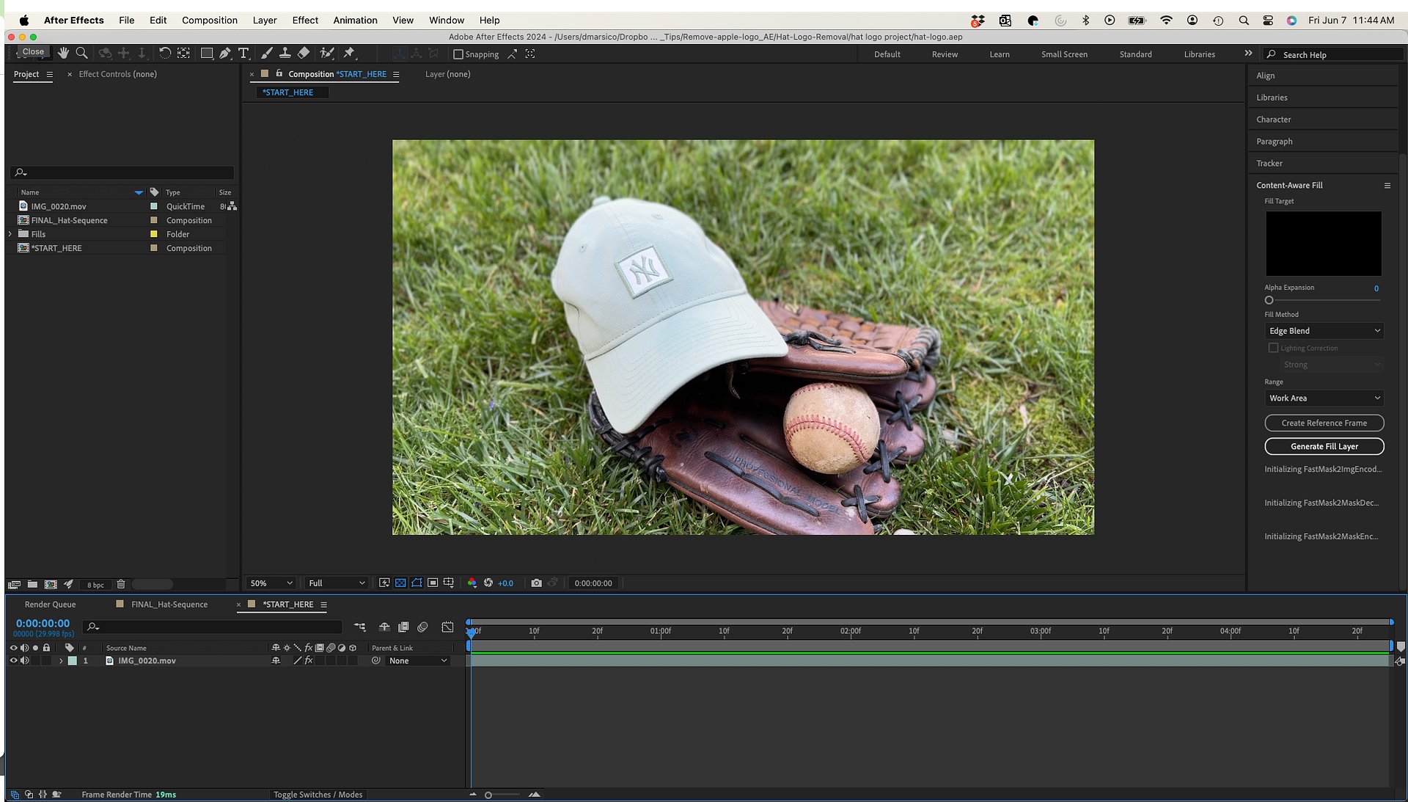The width and height of the screenshot is (1408, 802).
Task: Select the Clone Stamp tool
Action: point(285,54)
